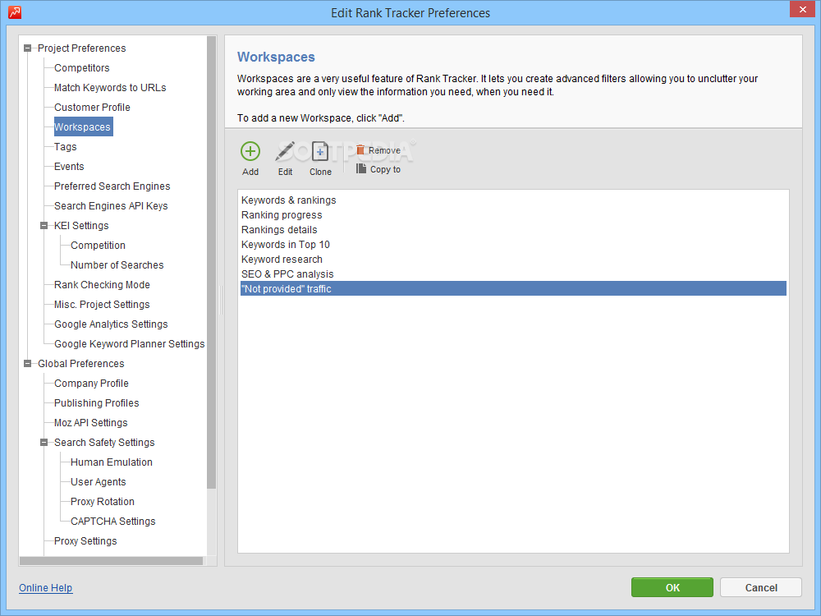This screenshot has height=616, width=821.
Task: Collapse the KEI Settings node
Action: click(x=44, y=226)
